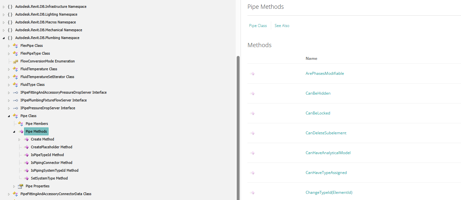461x200 pixels.
Task: Expand the FlexPipe Class node
Action: pyautogui.click(x=9, y=46)
